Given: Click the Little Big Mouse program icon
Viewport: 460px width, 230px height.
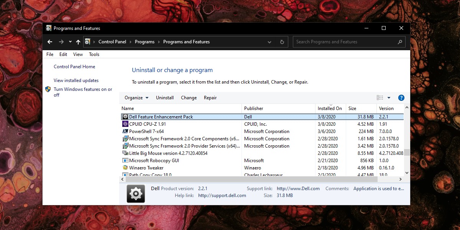Looking at the screenshot, I should click(125, 153).
